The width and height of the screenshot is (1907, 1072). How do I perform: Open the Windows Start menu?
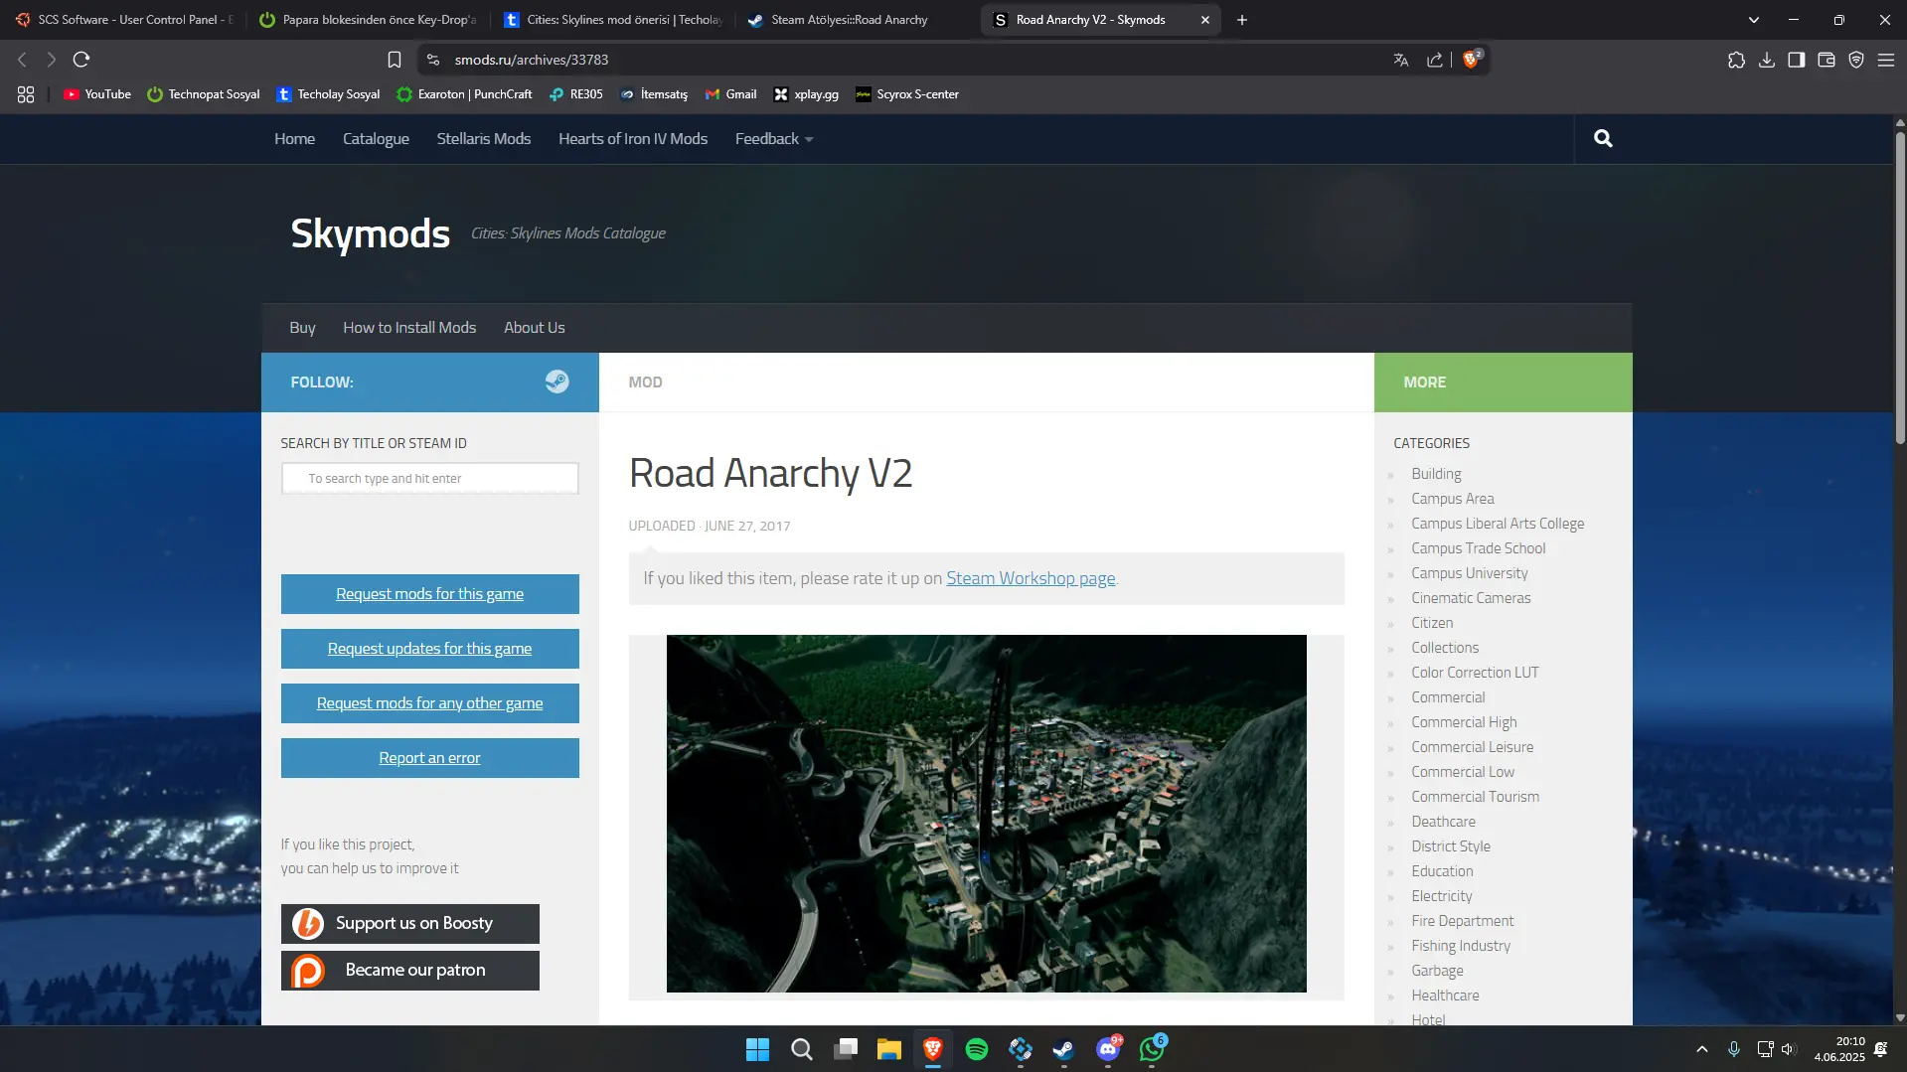click(x=757, y=1049)
